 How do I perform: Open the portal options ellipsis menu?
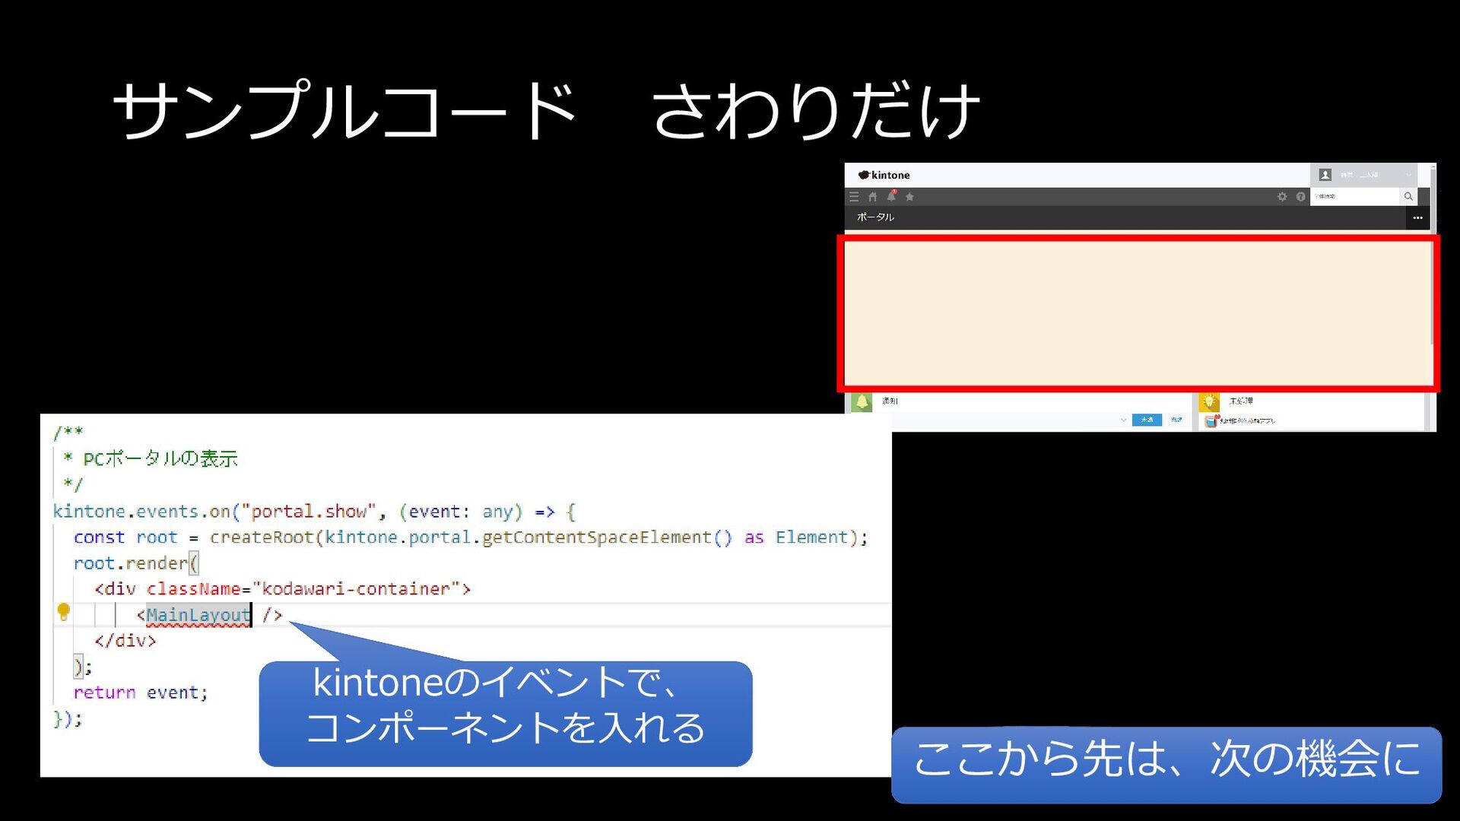point(1417,218)
